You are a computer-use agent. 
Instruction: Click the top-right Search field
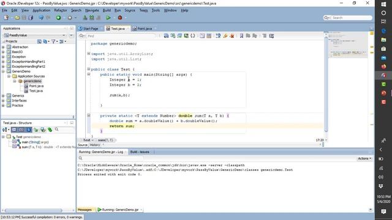tap(348, 18)
